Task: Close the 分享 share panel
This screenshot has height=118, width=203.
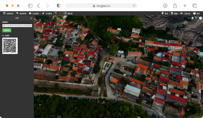Action: point(31,18)
